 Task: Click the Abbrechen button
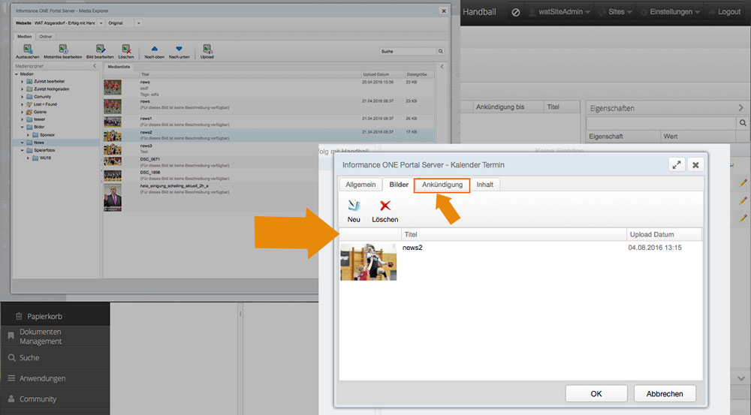coord(665,393)
